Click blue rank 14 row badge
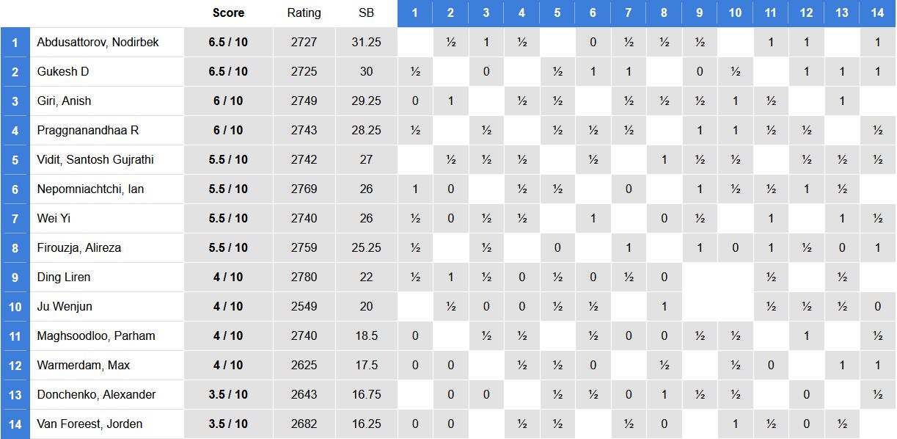The width and height of the screenshot is (897, 439). (x=15, y=424)
